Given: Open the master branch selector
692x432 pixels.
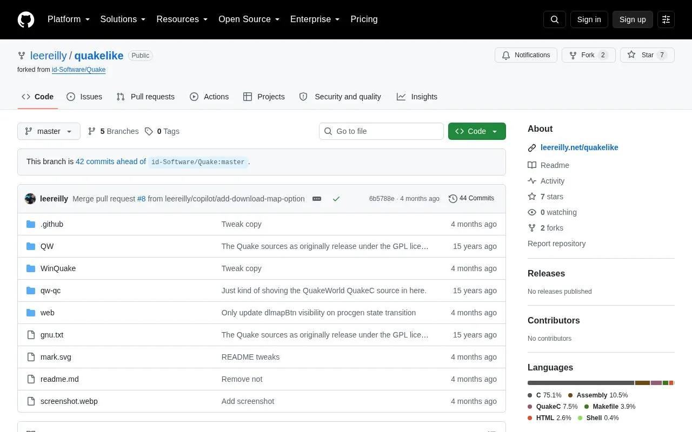Looking at the screenshot, I should (x=49, y=131).
